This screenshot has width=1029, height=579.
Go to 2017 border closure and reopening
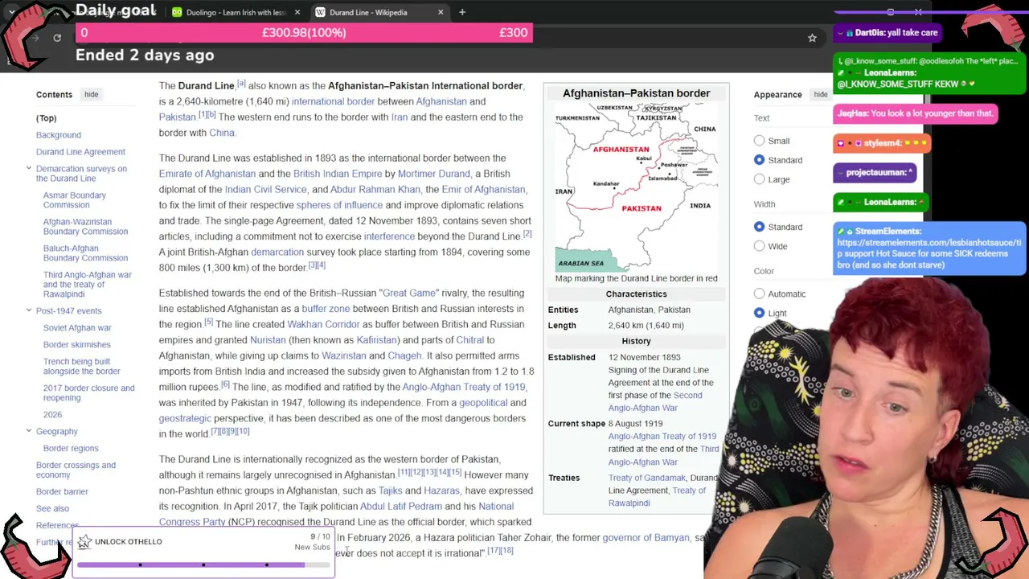tap(89, 393)
